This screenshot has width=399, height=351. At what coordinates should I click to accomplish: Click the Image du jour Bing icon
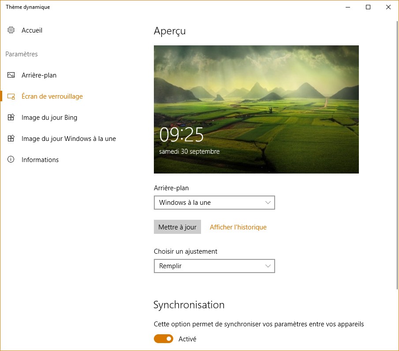[11, 118]
